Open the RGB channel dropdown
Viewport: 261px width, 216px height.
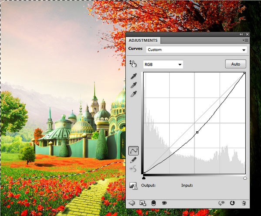coord(163,64)
